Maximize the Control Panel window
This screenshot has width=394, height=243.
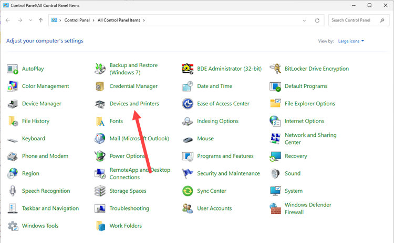[x=369, y=5]
